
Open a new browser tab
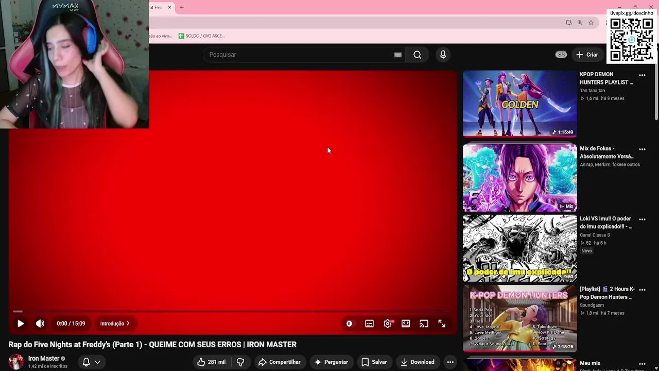182,7
